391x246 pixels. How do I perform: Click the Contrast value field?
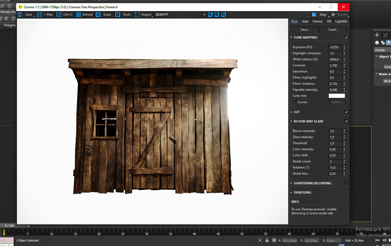click(335, 65)
